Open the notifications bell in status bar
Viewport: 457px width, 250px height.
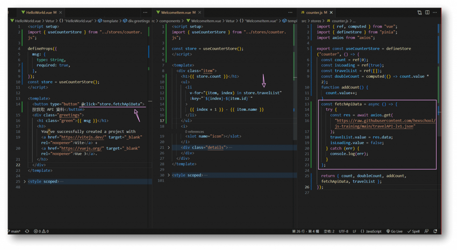coord(435,231)
